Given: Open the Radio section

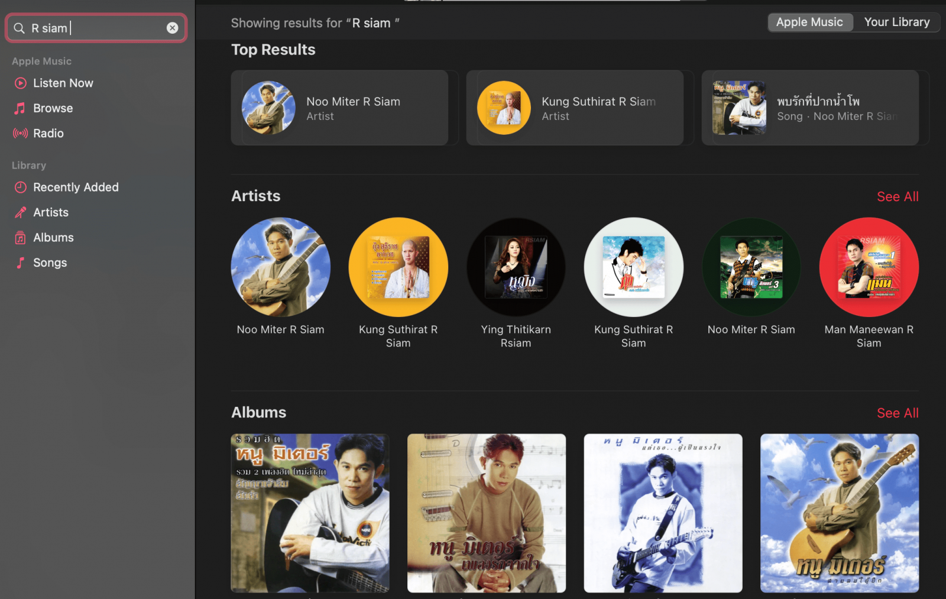Looking at the screenshot, I should pyautogui.click(x=48, y=134).
